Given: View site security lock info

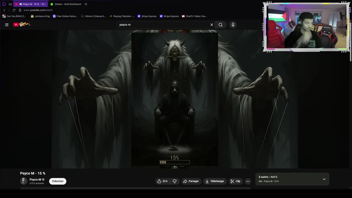Looking at the screenshot, I should 20,10.
